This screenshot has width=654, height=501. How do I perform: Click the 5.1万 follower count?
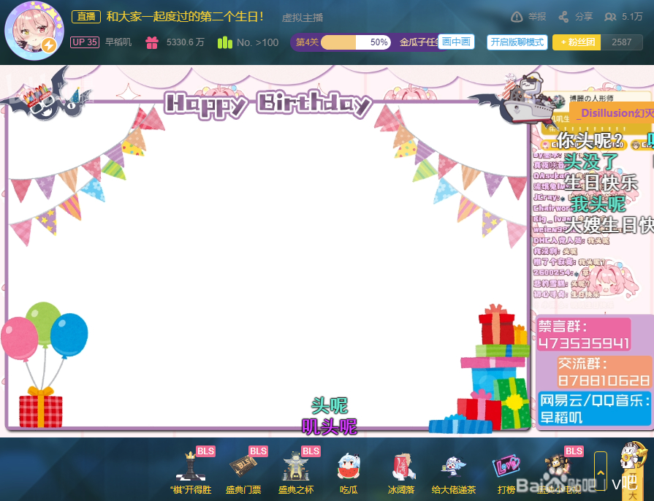click(632, 17)
